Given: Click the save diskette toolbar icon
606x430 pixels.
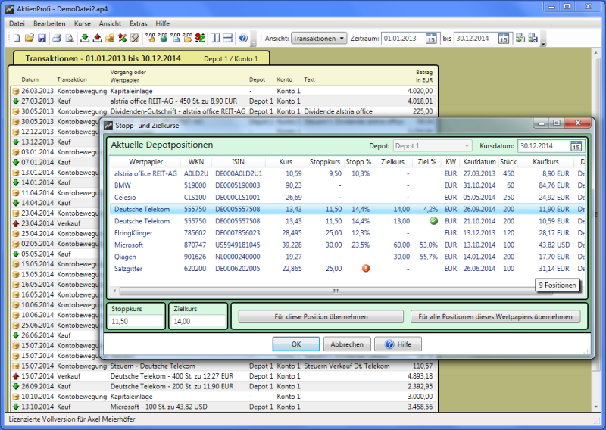Looking at the screenshot, I should 42,38.
